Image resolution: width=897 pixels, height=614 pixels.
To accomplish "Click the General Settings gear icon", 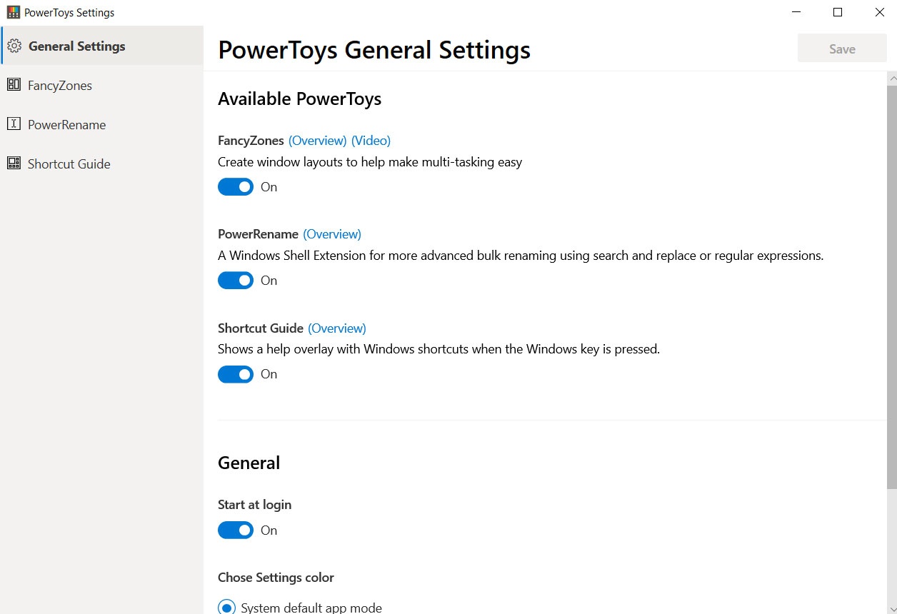I will point(14,46).
